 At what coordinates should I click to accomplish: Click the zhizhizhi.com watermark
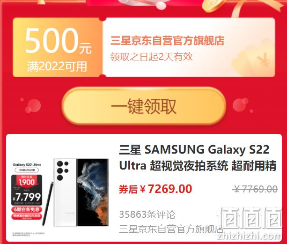(x=249, y=237)
